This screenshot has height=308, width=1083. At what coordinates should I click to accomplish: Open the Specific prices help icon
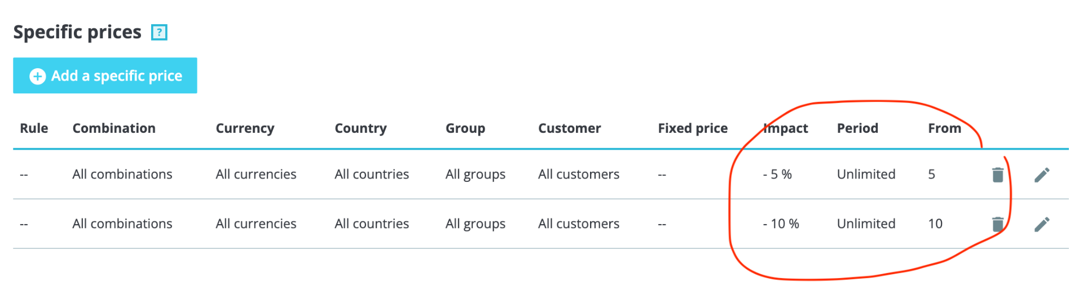click(159, 33)
